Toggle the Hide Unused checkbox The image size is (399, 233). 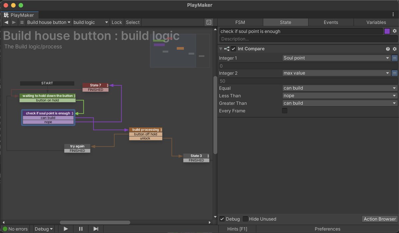pyautogui.click(x=245, y=219)
